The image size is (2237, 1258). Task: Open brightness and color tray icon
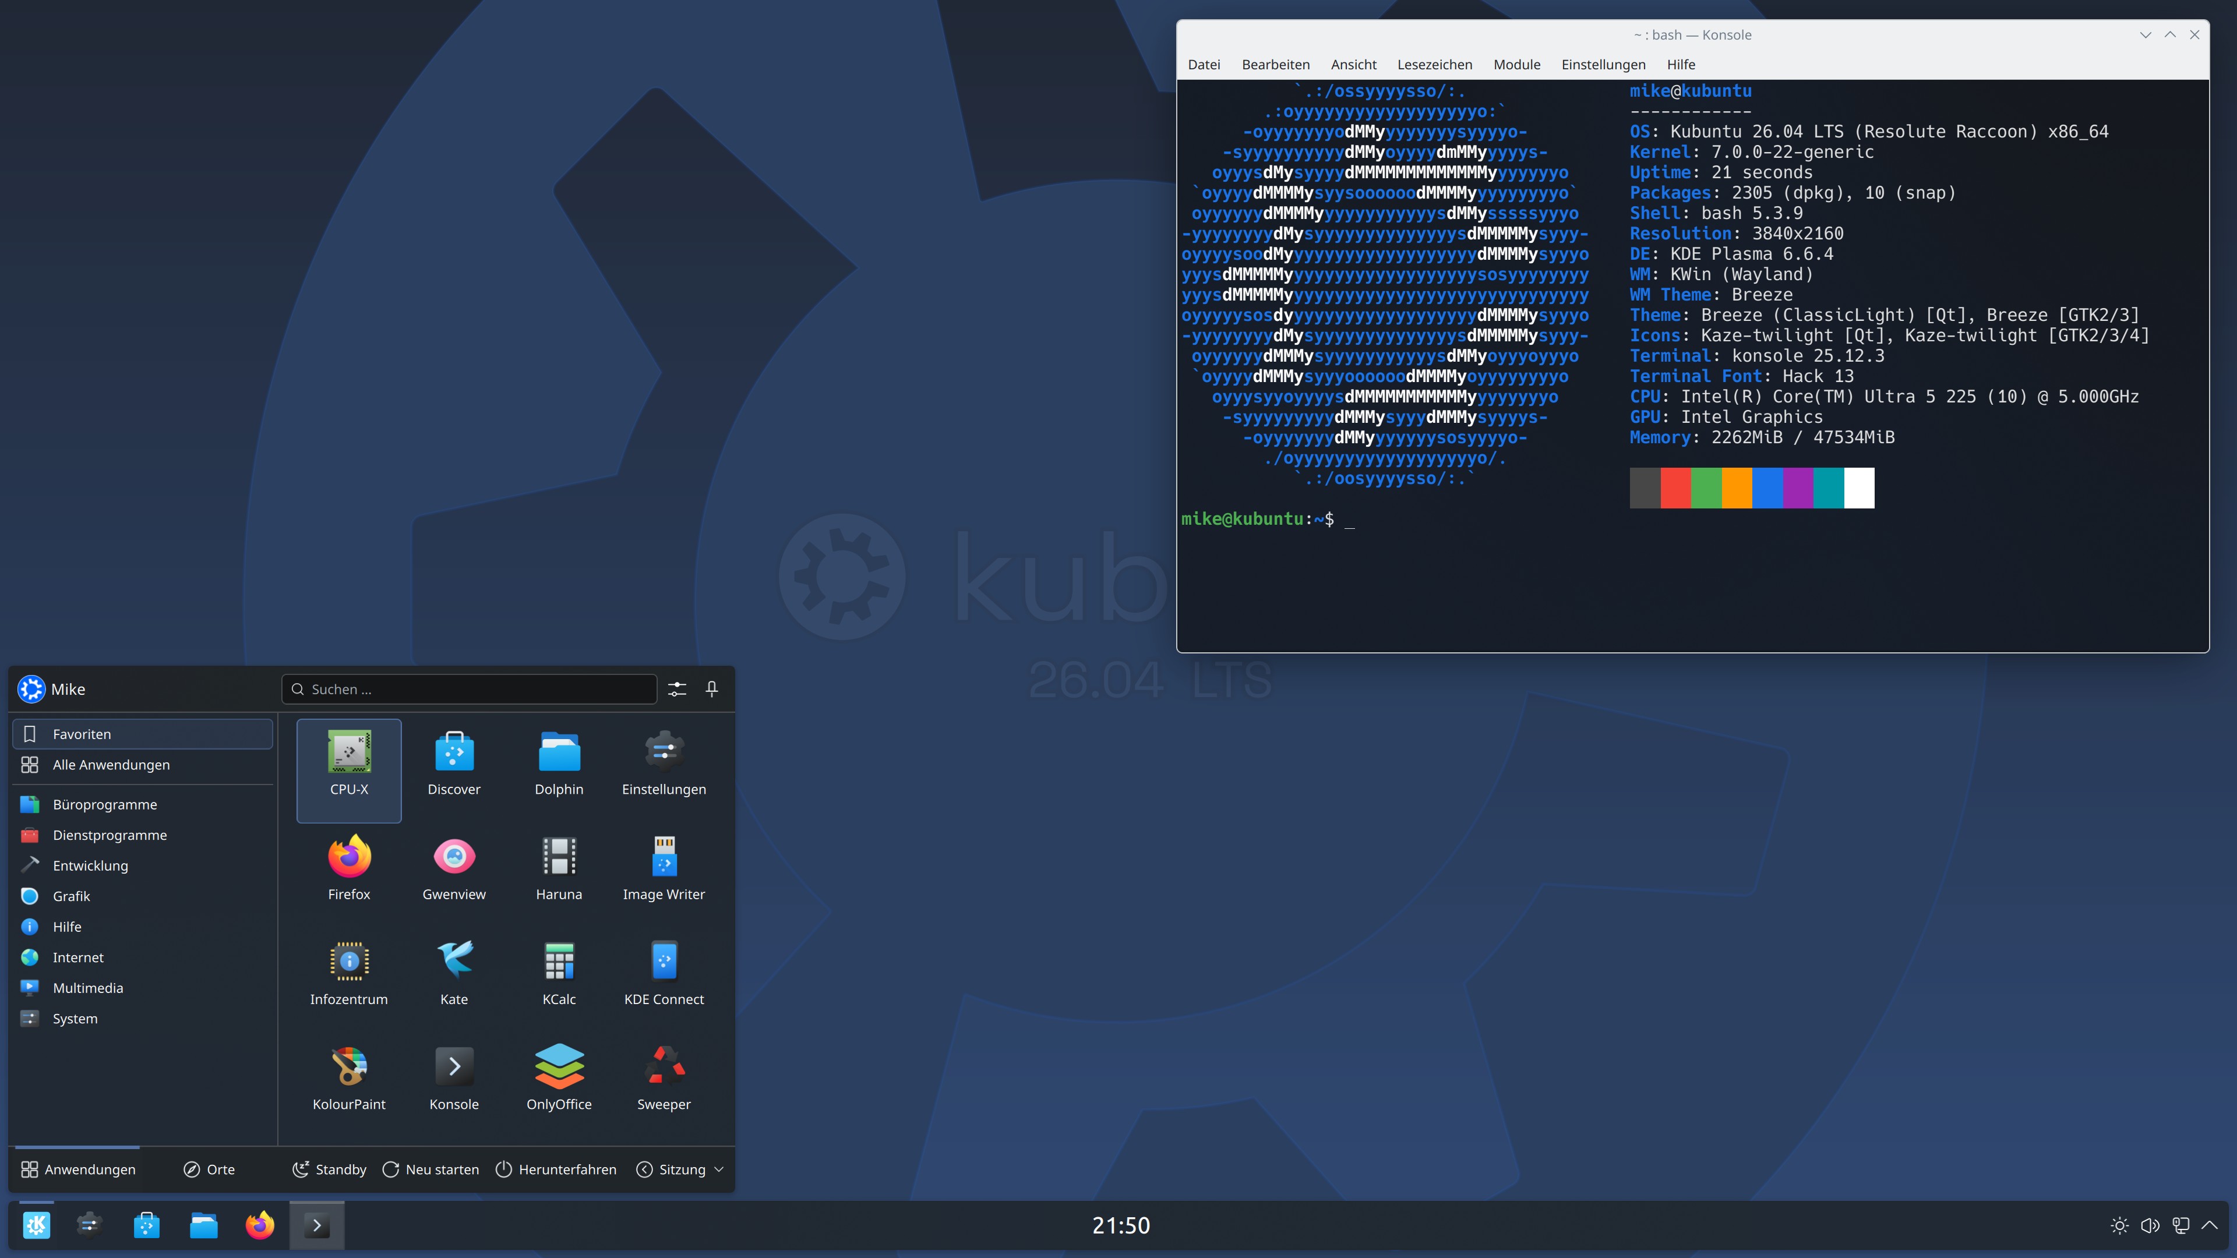coord(2120,1226)
